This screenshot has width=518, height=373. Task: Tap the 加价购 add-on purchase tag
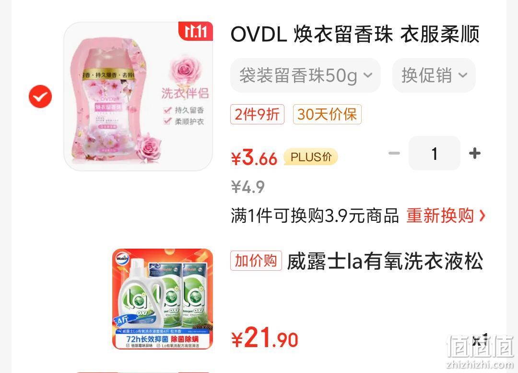click(256, 261)
